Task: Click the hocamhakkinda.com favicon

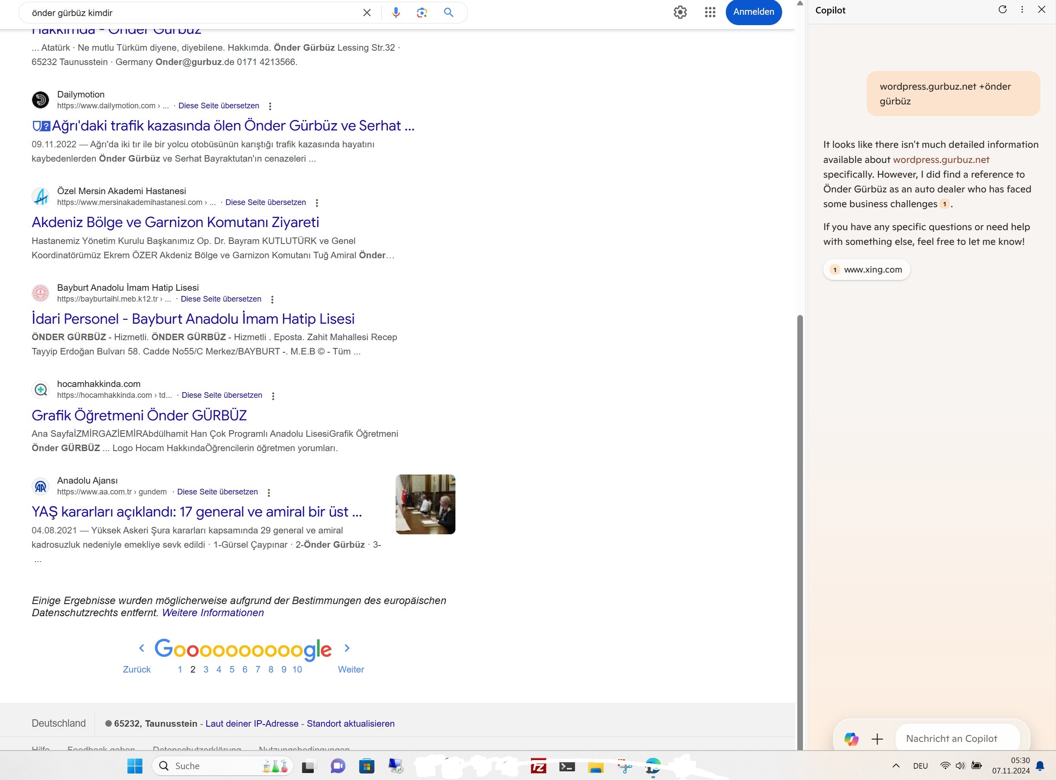Action: pyautogui.click(x=41, y=390)
